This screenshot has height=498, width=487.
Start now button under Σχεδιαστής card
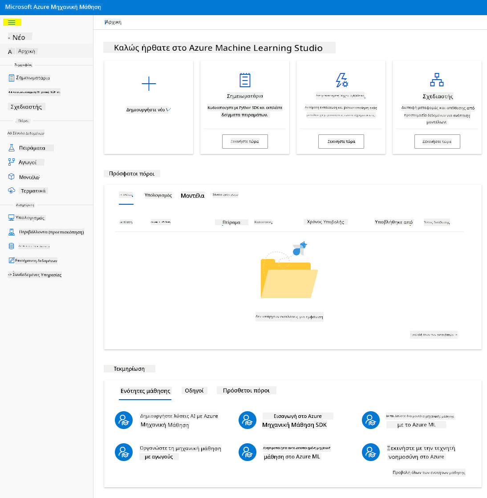click(437, 142)
